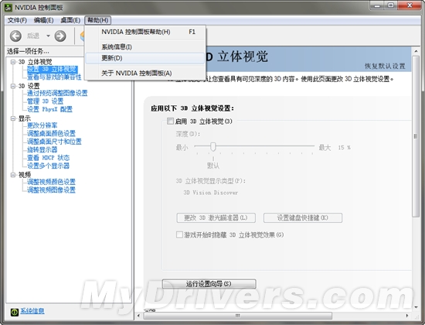425x325 pixels.
Task: Choose 关于 NVIDIA 控制面板(A) entry
Action: point(145,73)
